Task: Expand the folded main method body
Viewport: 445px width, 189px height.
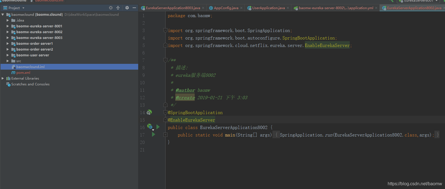Action: pos(165,135)
